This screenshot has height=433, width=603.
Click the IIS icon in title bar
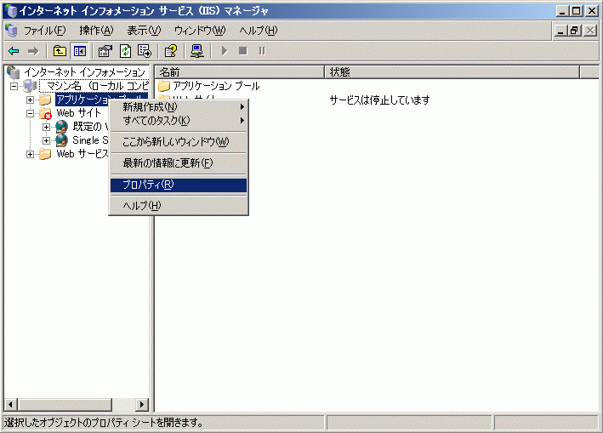point(11,11)
